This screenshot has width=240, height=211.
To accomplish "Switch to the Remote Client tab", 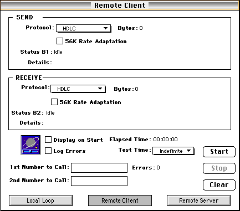I will point(120,200).
